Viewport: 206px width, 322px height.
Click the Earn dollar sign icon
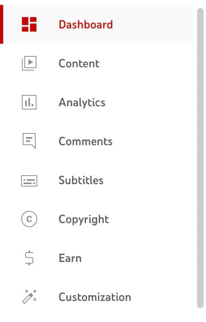tap(29, 258)
